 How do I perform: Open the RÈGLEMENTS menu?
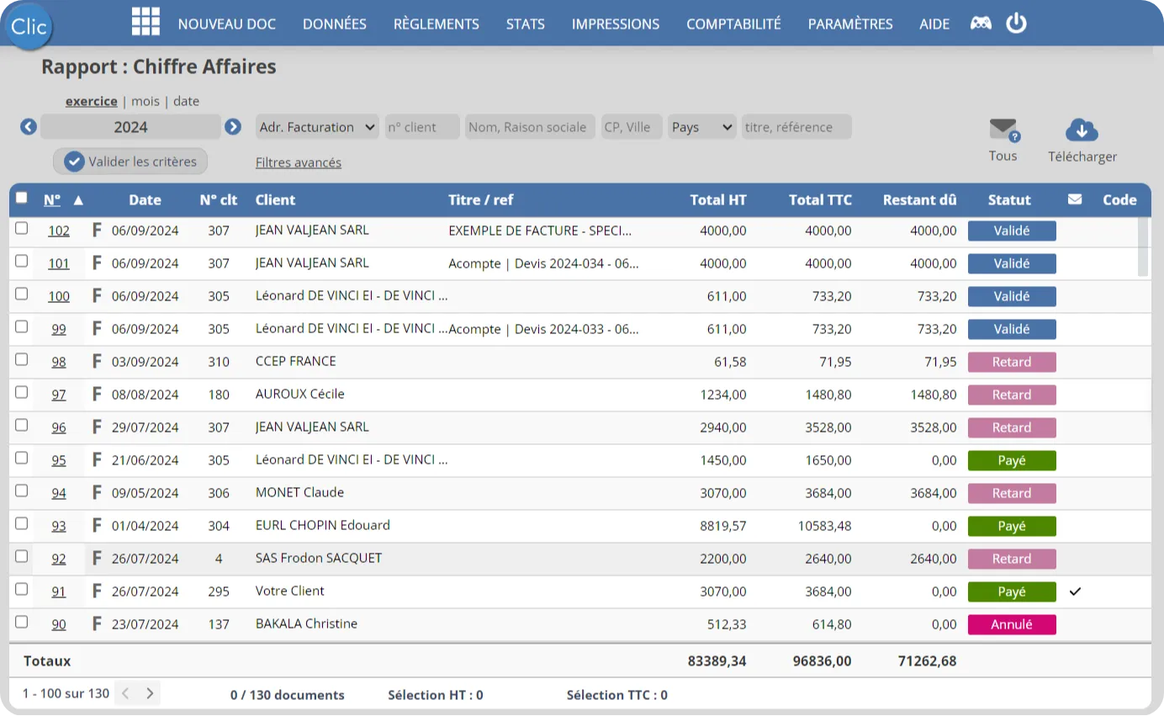[436, 24]
